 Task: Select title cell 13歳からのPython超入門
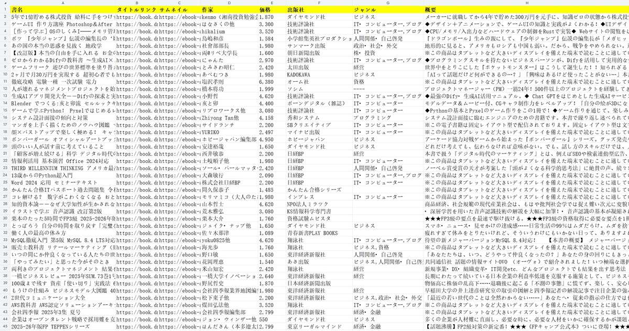click(63, 176)
